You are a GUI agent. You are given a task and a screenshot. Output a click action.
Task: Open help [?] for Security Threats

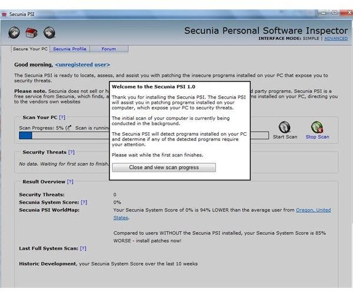pyautogui.click(x=71, y=152)
